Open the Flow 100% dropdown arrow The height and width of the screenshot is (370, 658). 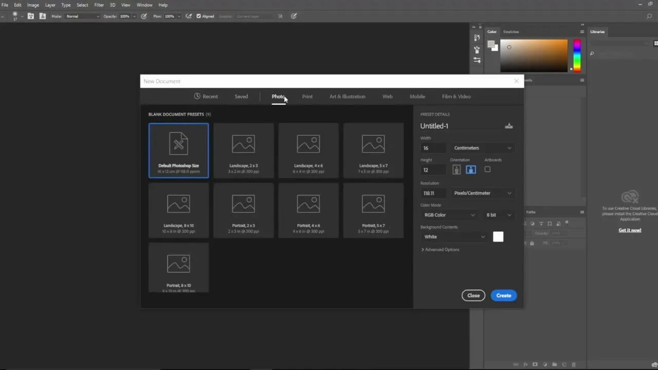tap(178, 16)
